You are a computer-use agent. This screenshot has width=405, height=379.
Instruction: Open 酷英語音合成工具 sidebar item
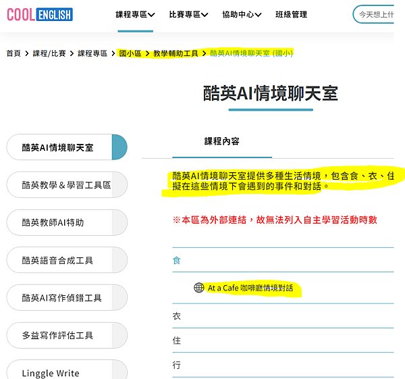[67, 260]
